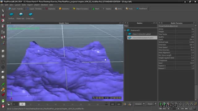
Task: Switch to the Geometry shelf tab
Action: [x=64, y=9]
